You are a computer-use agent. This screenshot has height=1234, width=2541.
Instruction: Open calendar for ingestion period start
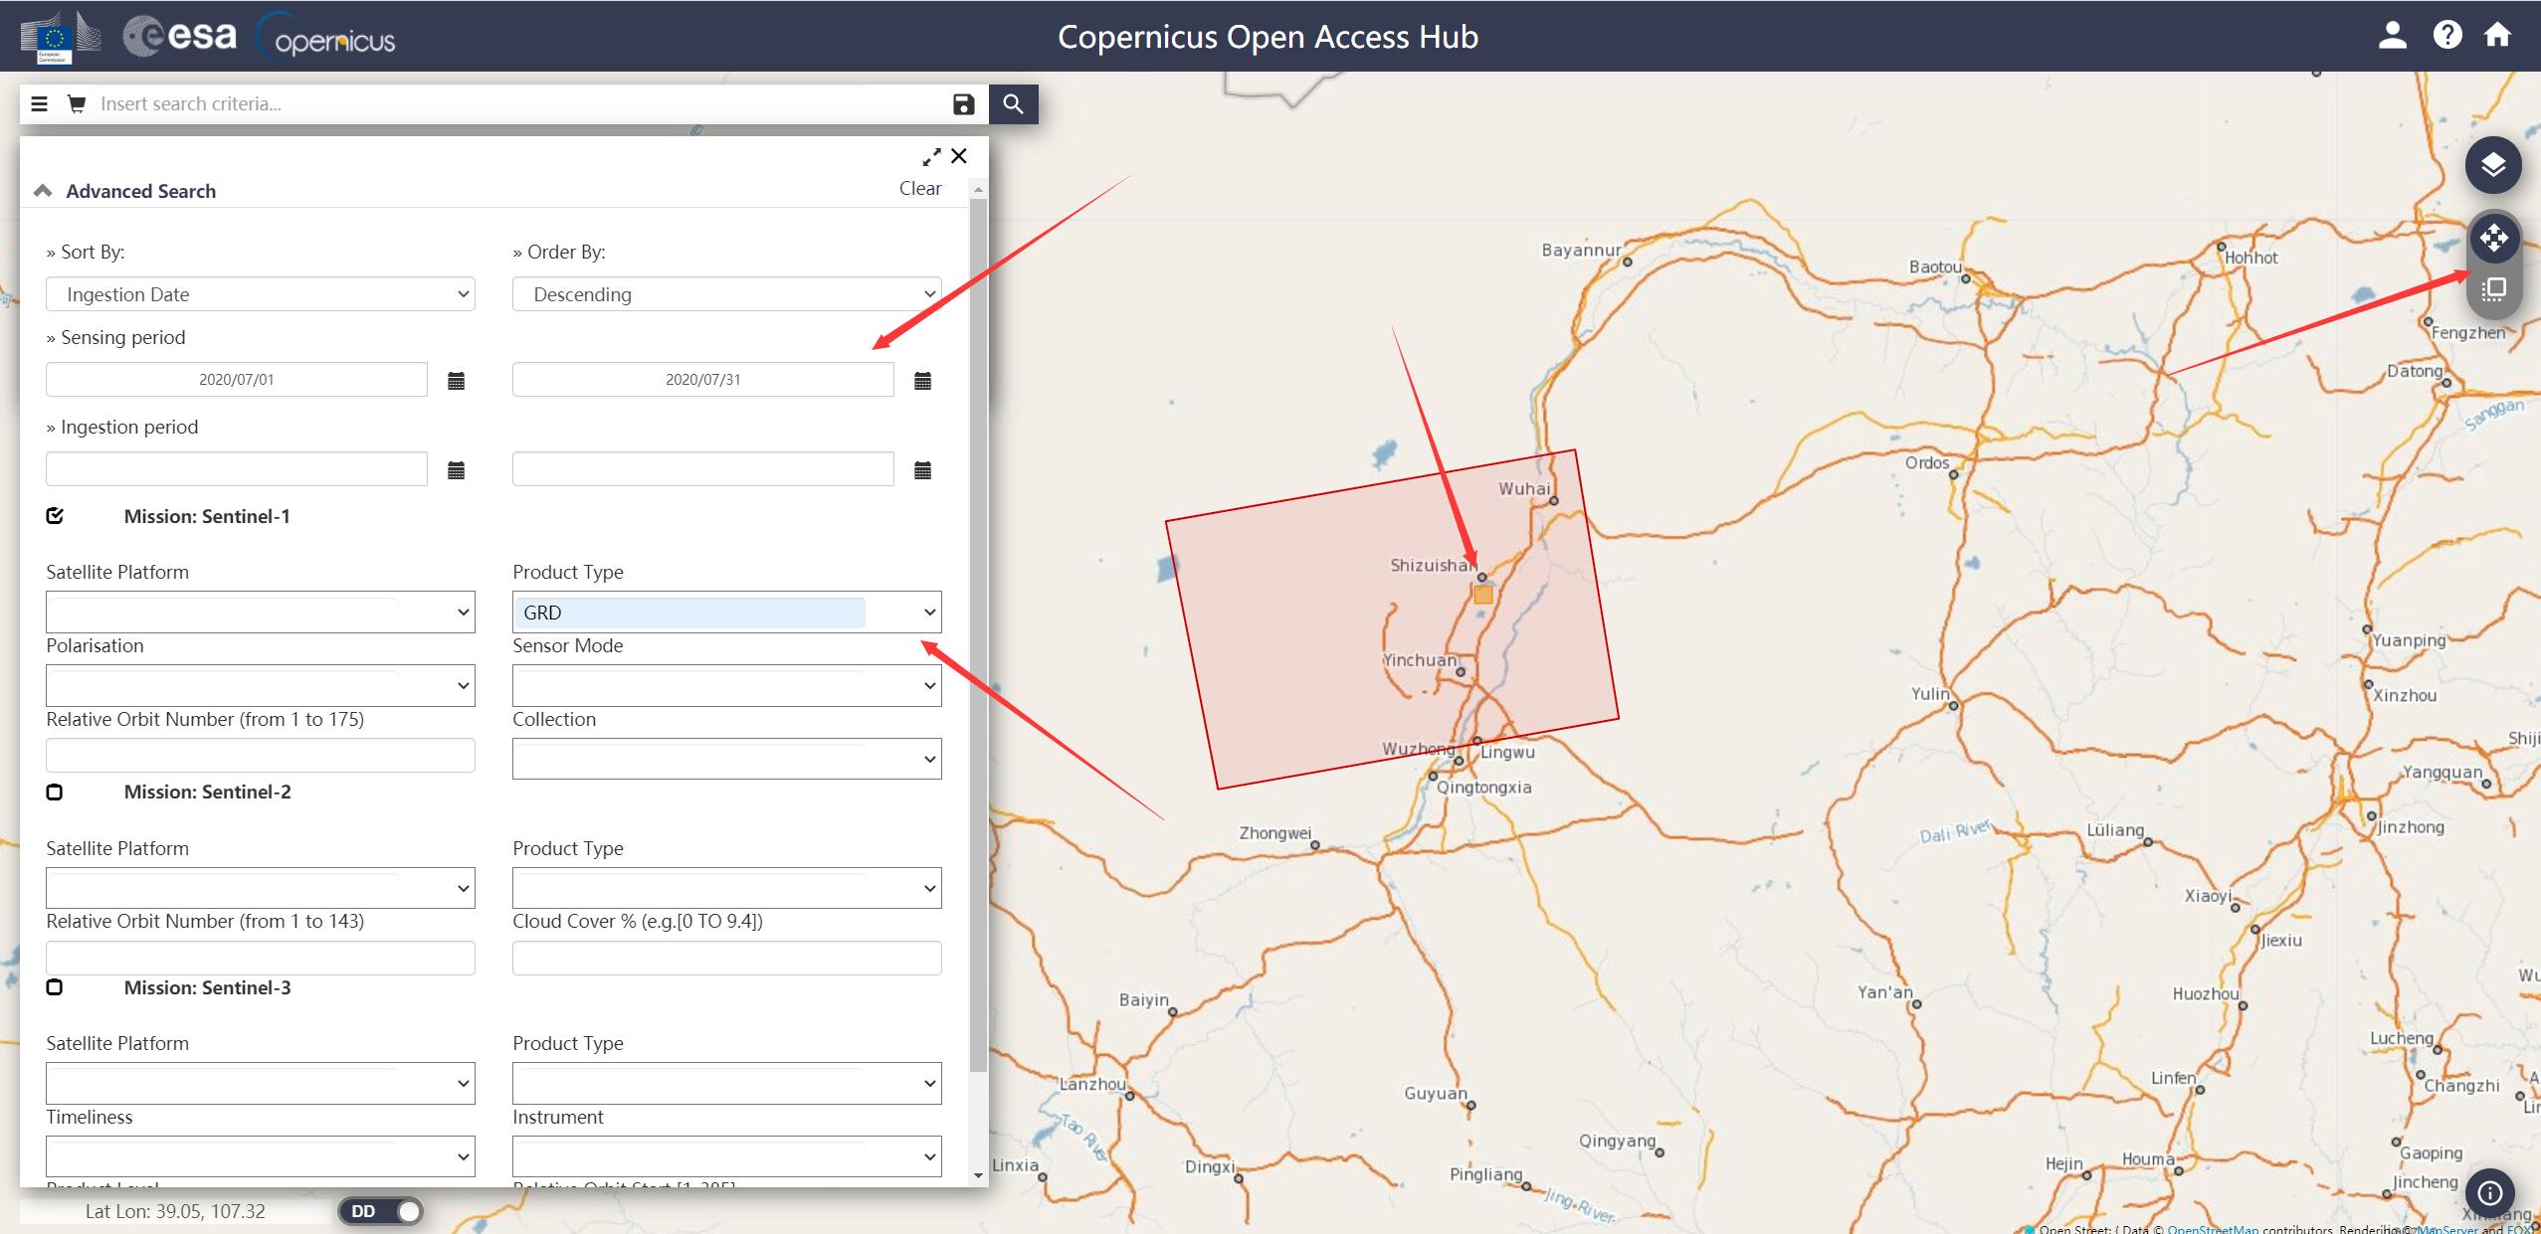456,470
